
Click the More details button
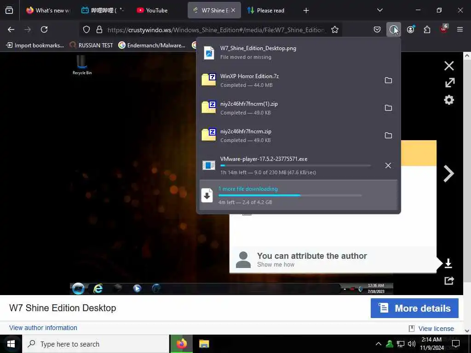click(x=414, y=308)
